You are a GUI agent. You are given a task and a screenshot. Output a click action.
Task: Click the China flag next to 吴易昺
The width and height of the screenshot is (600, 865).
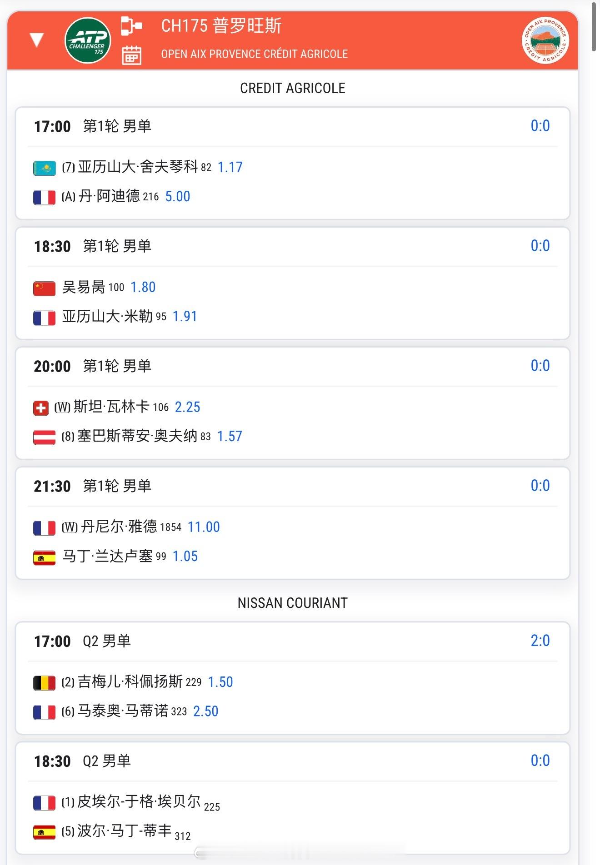click(45, 288)
